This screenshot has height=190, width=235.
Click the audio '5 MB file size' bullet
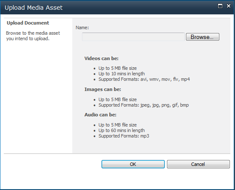[x=117, y=125]
